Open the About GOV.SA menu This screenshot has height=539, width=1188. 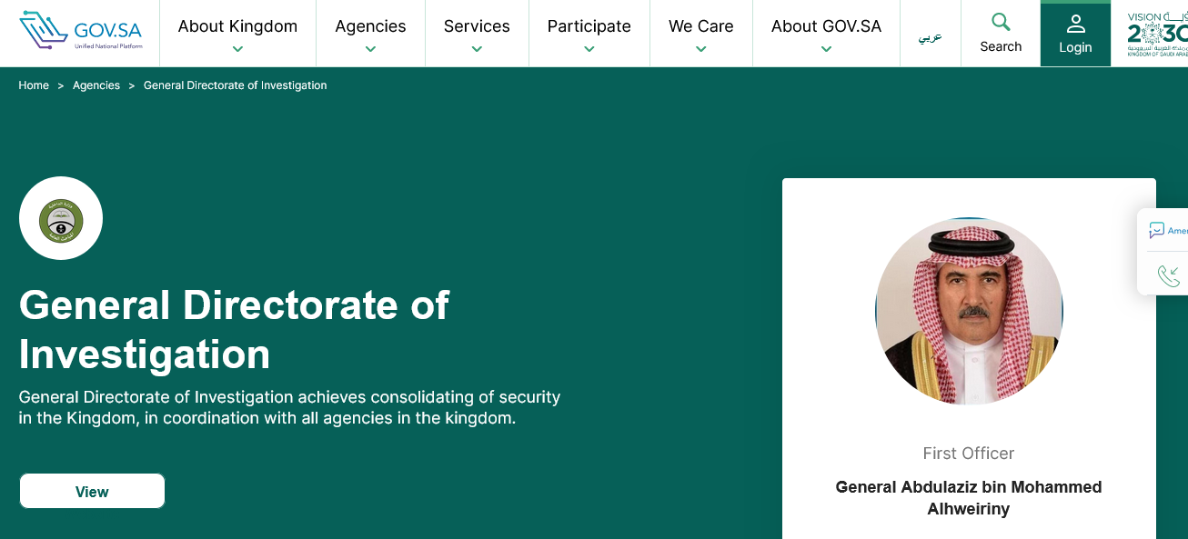click(x=826, y=27)
